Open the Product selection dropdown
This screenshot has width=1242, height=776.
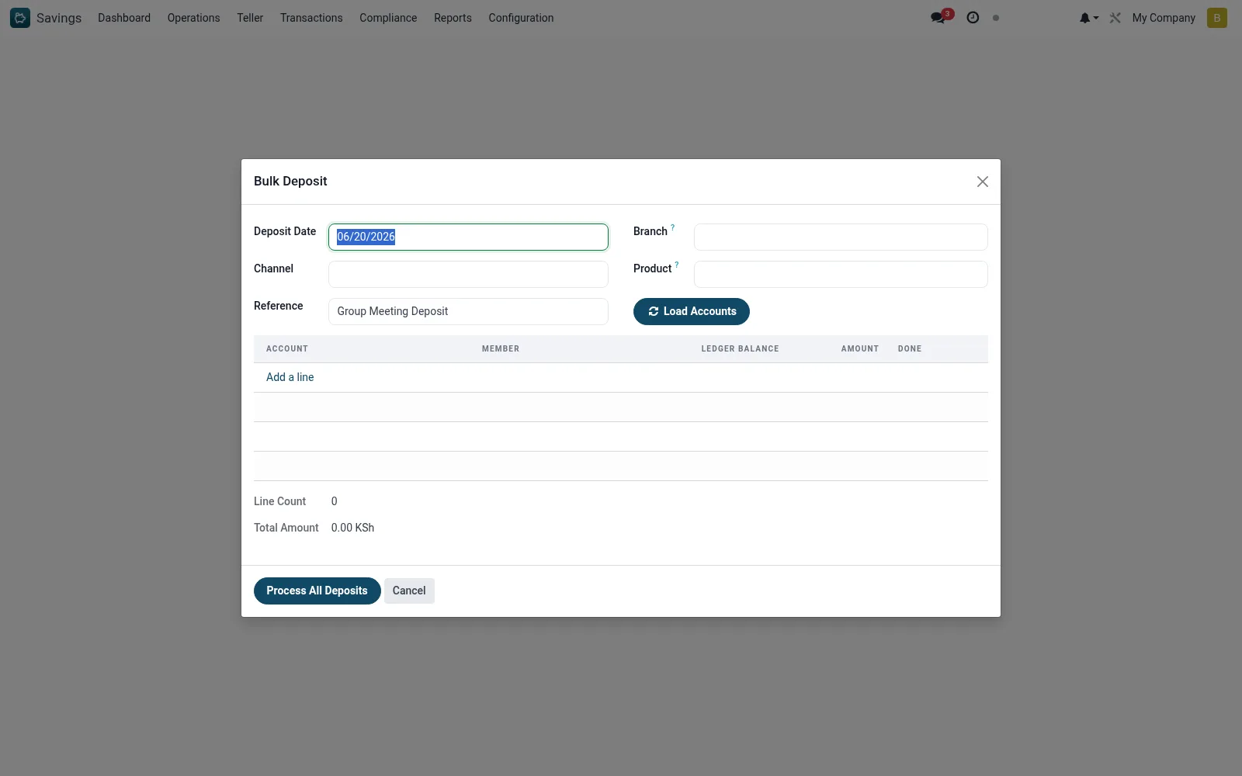pyautogui.click(x=841, y=274)
